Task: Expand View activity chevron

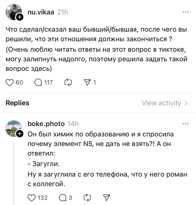Action: 186,103
